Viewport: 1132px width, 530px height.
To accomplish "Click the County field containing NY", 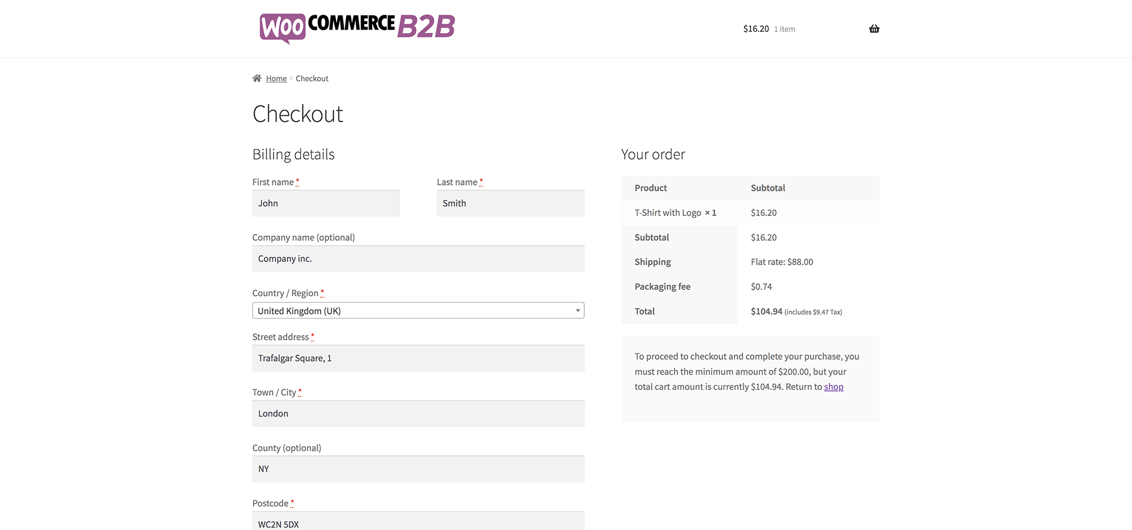I will tap(418, 469).
